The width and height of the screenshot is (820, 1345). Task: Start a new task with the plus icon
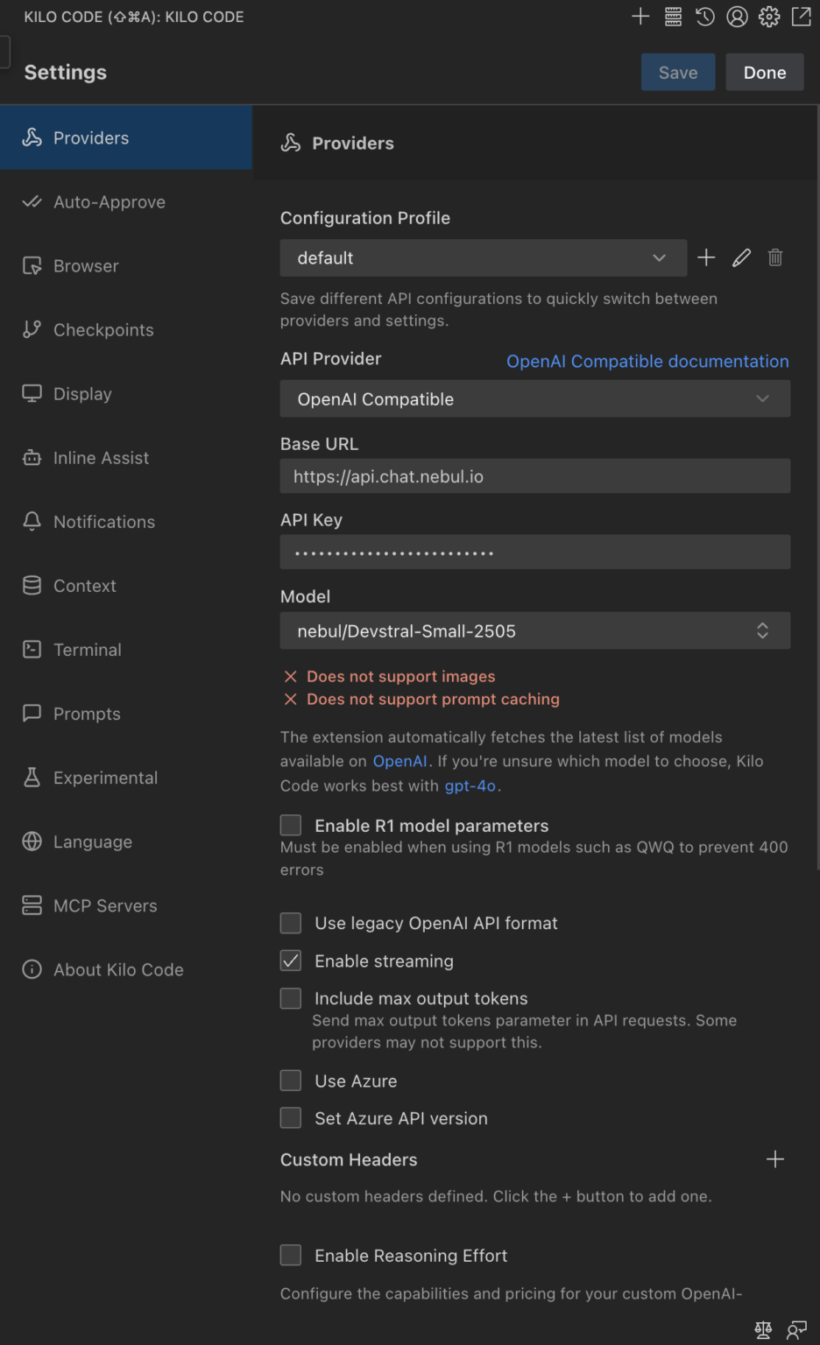point(640,16)
